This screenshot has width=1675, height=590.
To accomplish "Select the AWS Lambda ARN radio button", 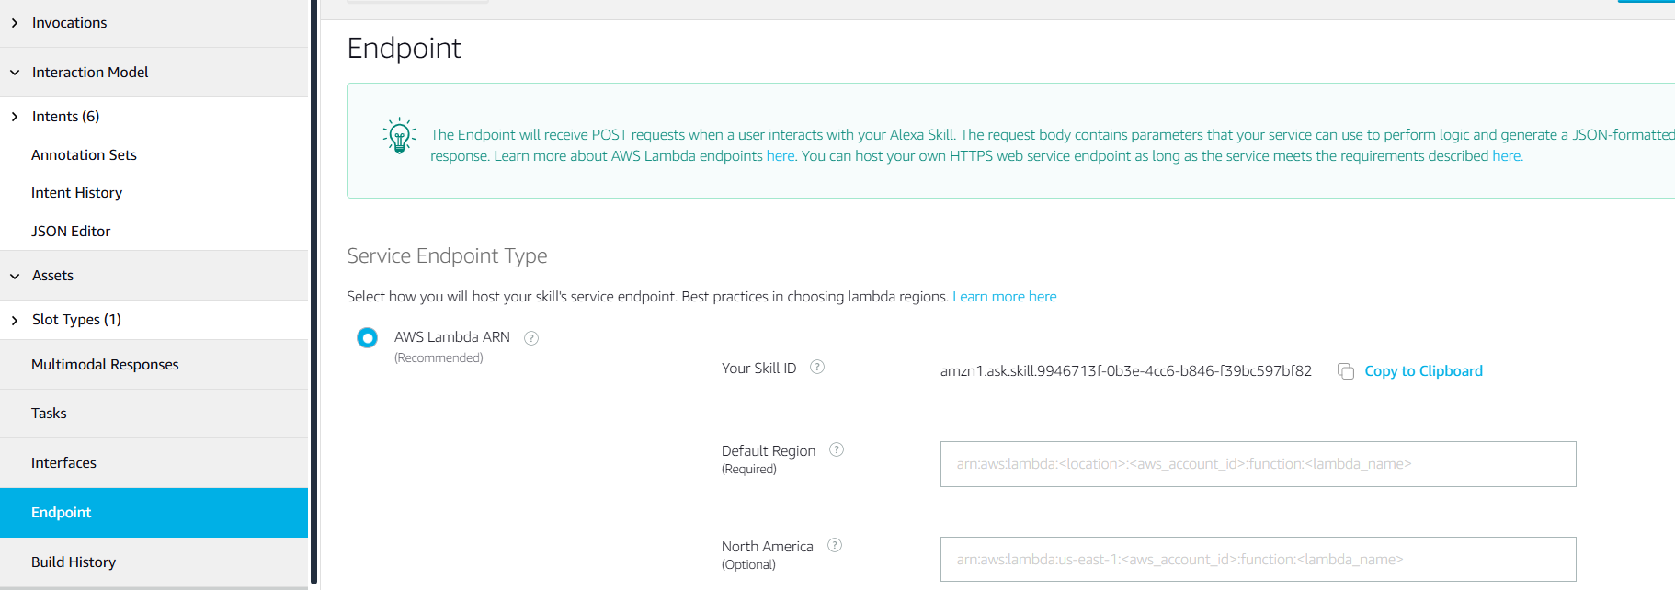I will point(367,338).
